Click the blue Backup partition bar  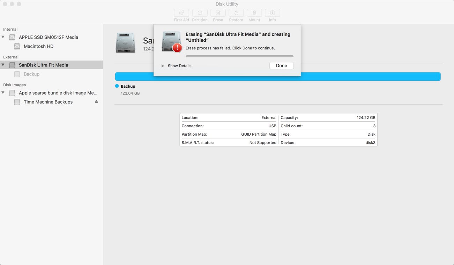278,77
